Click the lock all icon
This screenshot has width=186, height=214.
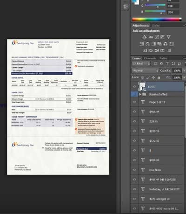click(x=159, y=77)
